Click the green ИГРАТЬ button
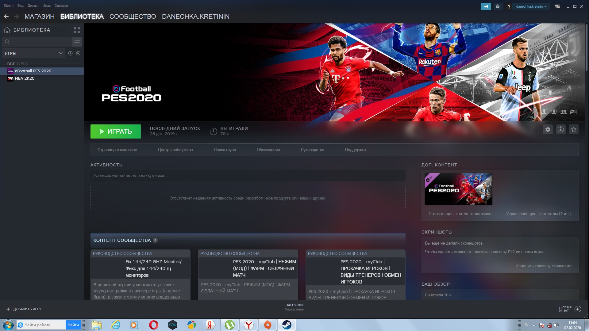The image size is (589, 331). (116, 131)
